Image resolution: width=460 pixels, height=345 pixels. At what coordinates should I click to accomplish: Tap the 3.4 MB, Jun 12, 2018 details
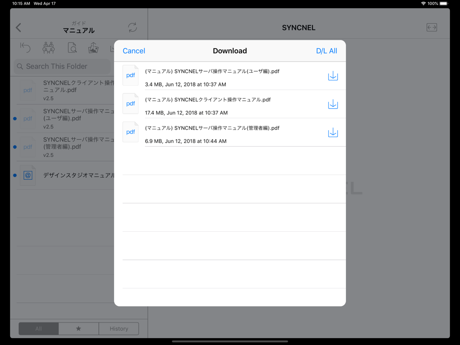click(x=185, y=85)
